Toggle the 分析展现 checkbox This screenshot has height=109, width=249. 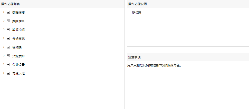tap(8, 38)
